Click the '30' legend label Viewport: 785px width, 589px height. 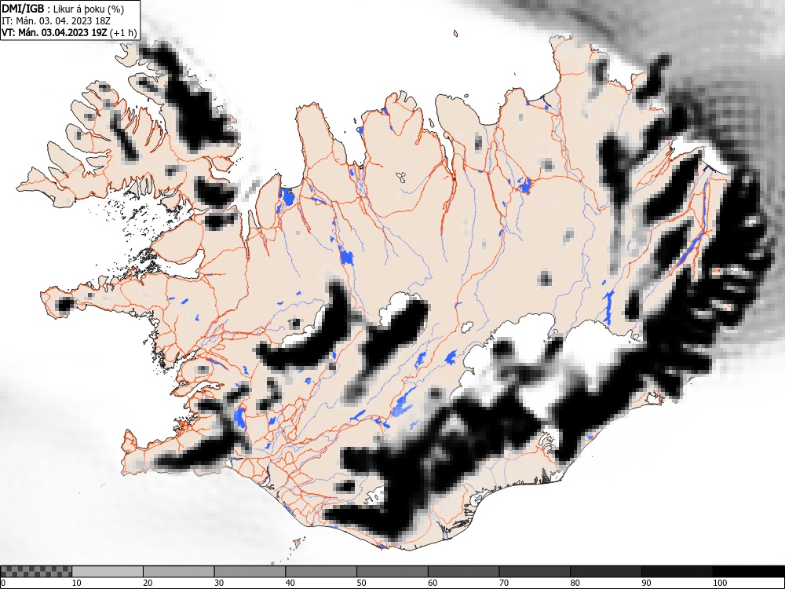(x=219, y=583)
